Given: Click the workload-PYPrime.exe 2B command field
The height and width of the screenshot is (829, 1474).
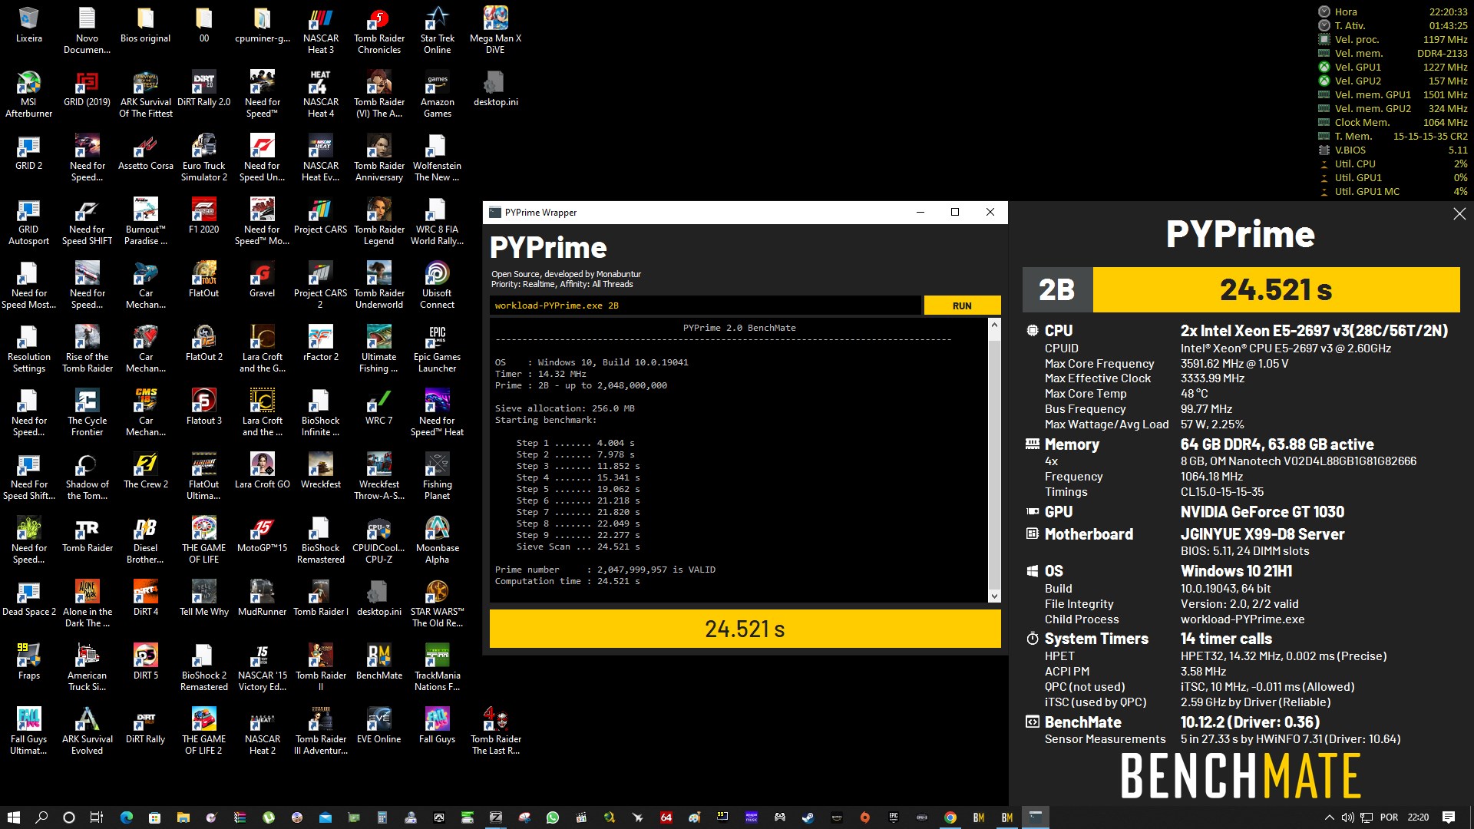Looking at the screenshot, I should coord(706,306).
